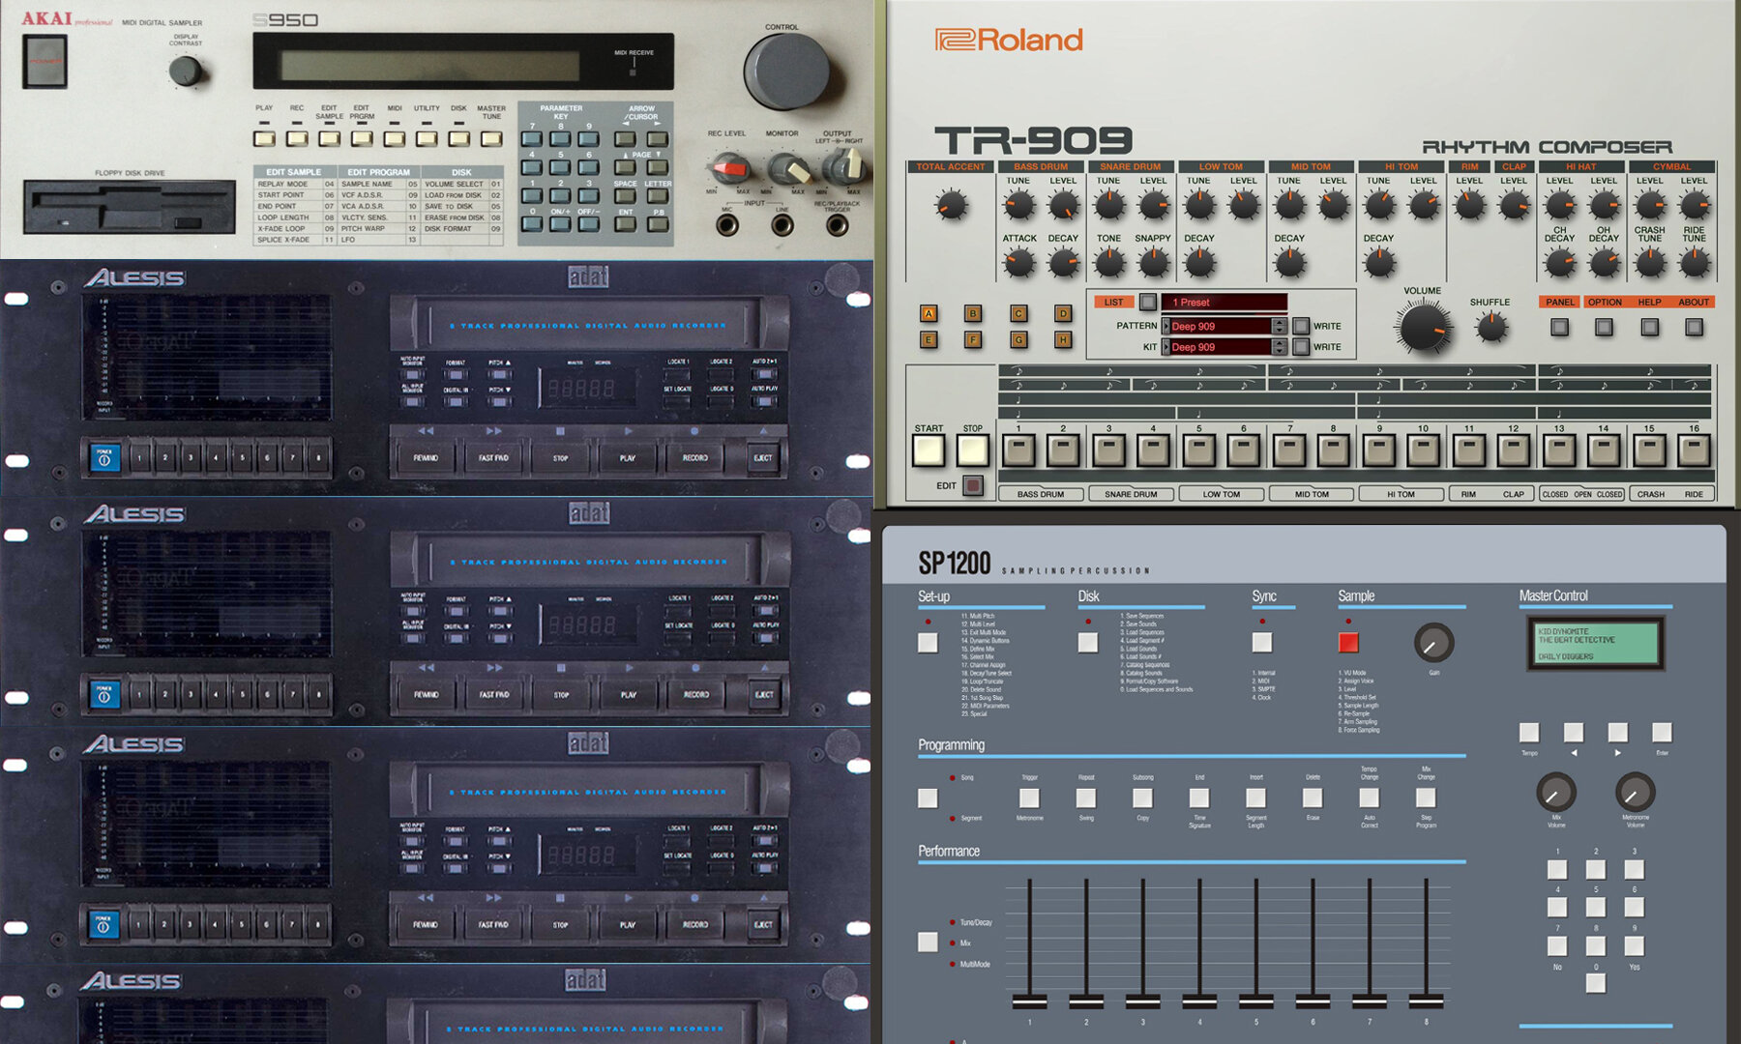Viewport: 1741px width, 1044px height.
Task: Select the SNARE DRUM instrument tab
Action: pos(1131,494)
